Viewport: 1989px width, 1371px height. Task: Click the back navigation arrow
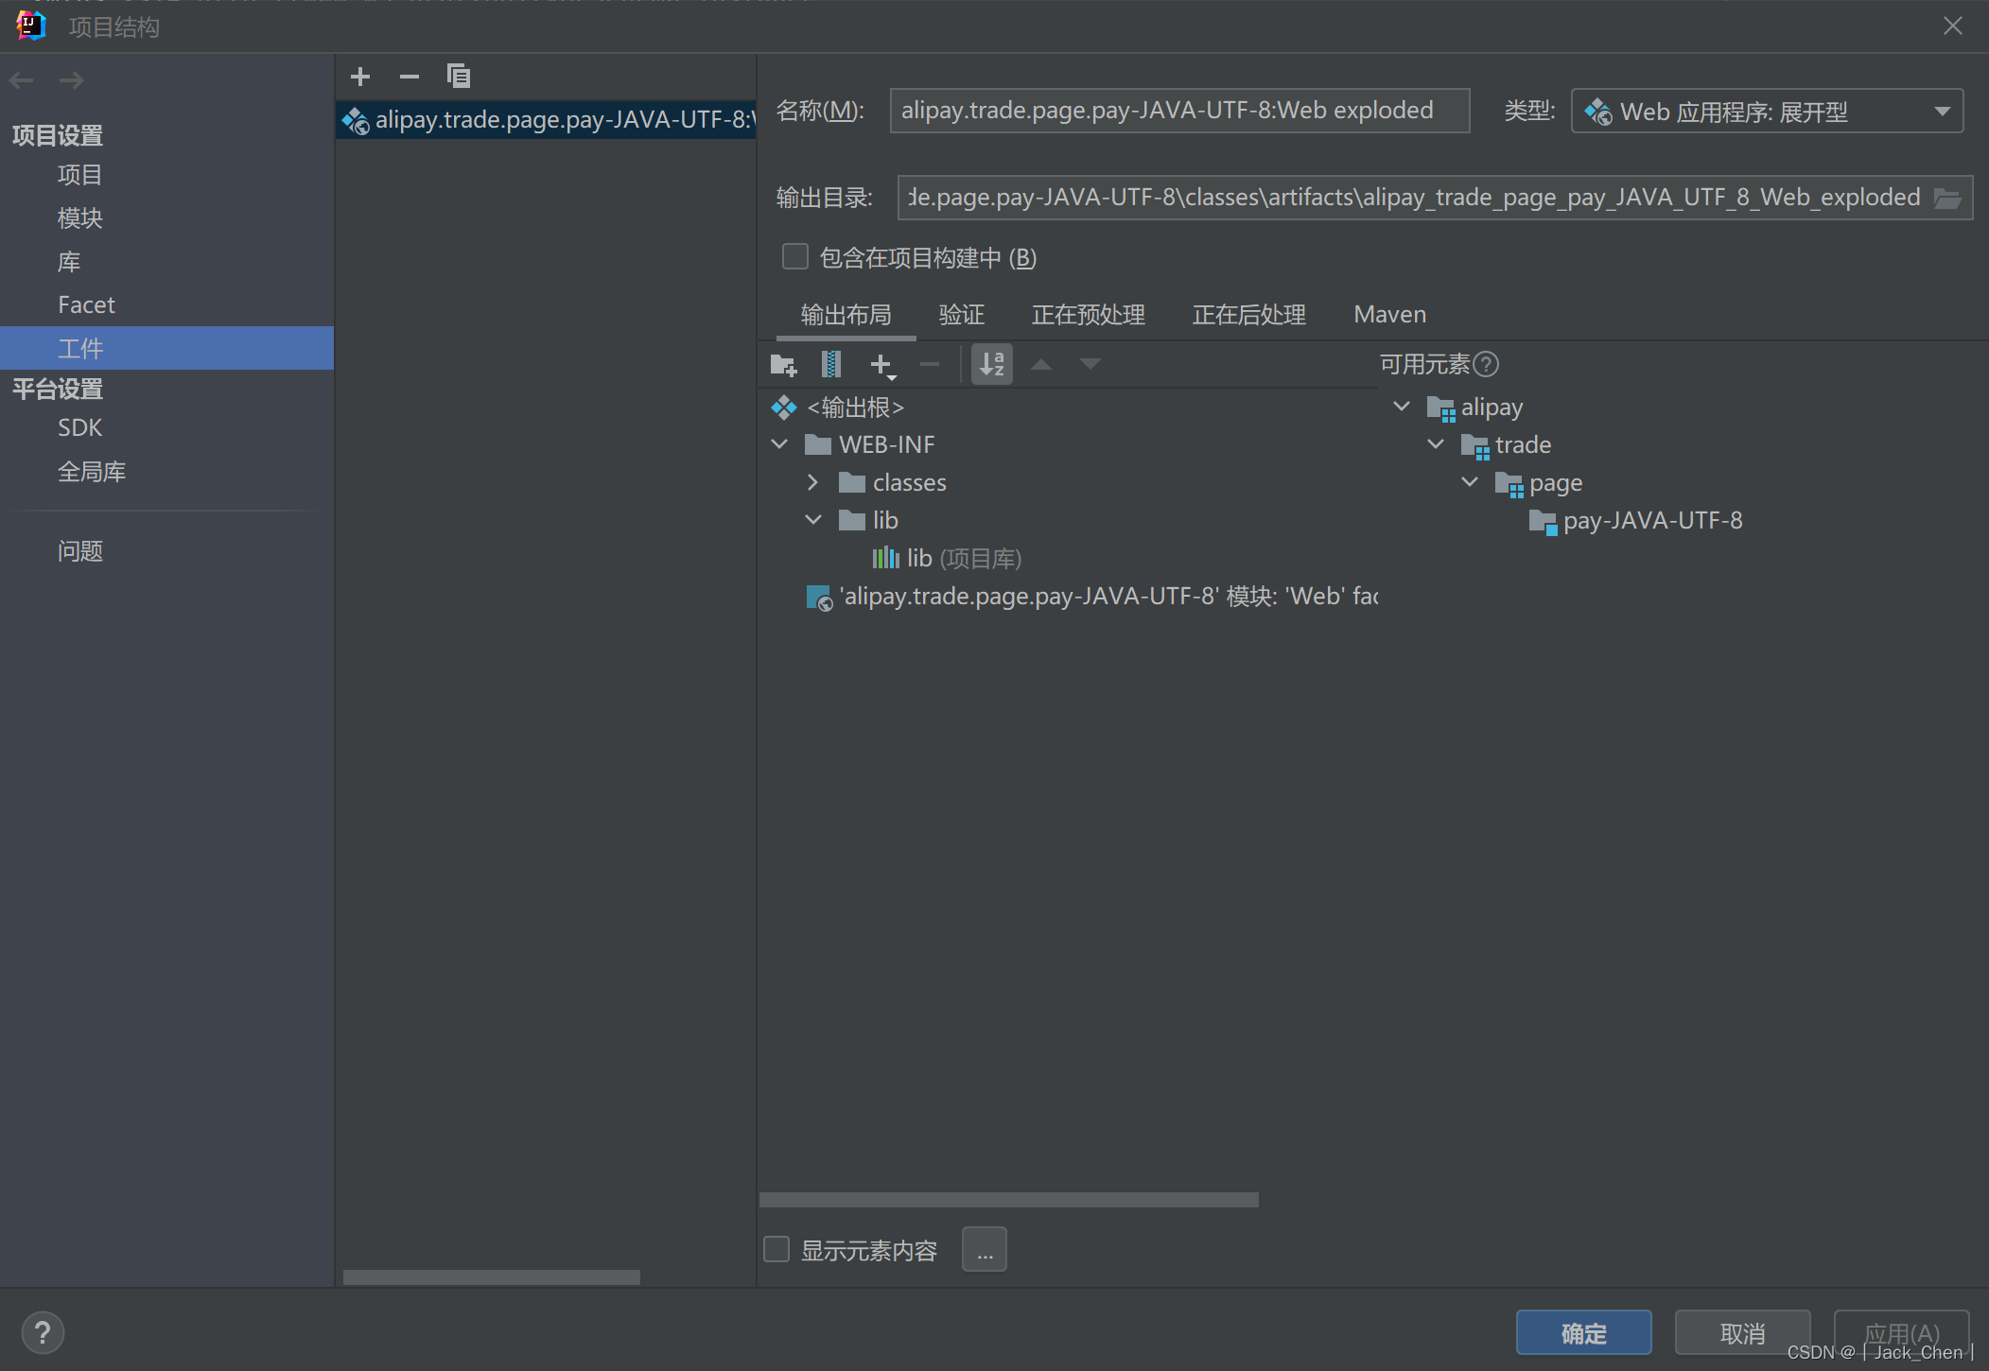[x=22, y=80]
